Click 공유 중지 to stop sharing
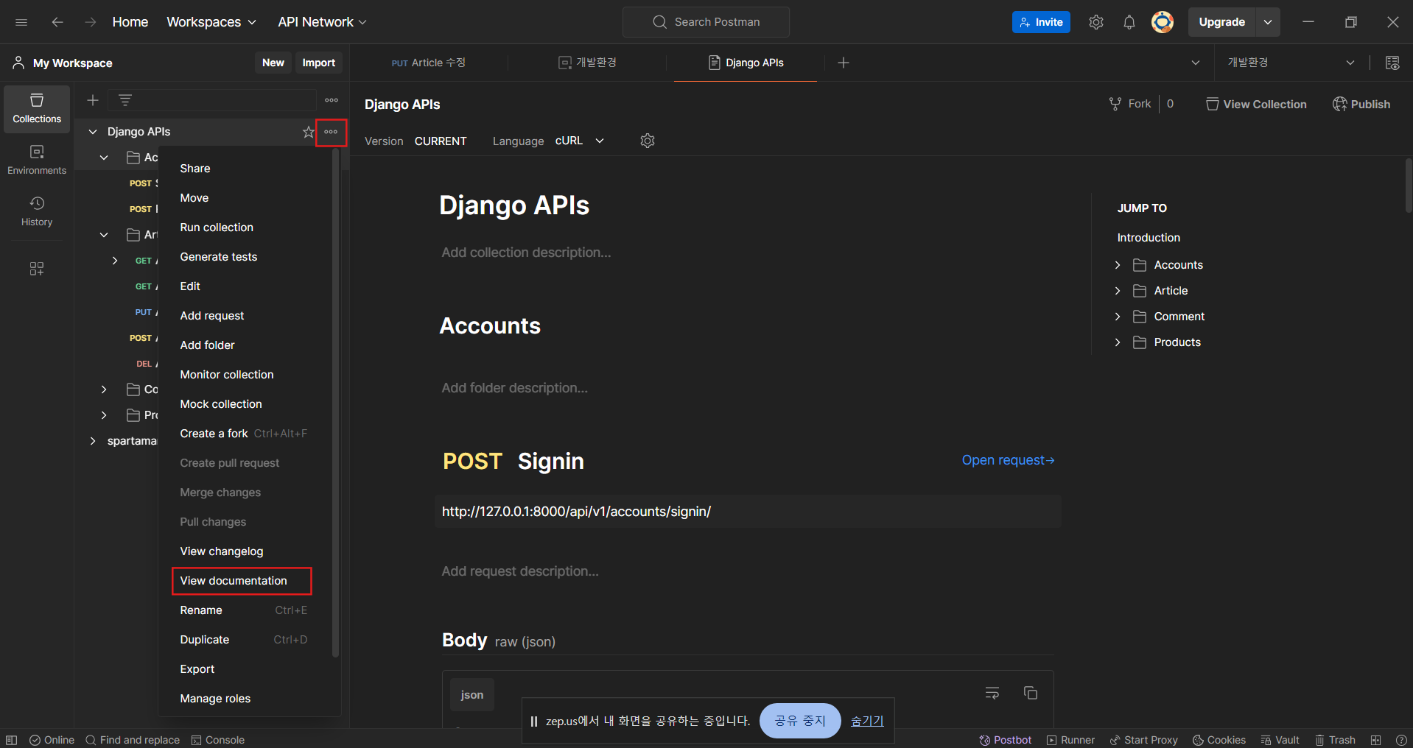The image size is (1413, 748). click(800, 721)
